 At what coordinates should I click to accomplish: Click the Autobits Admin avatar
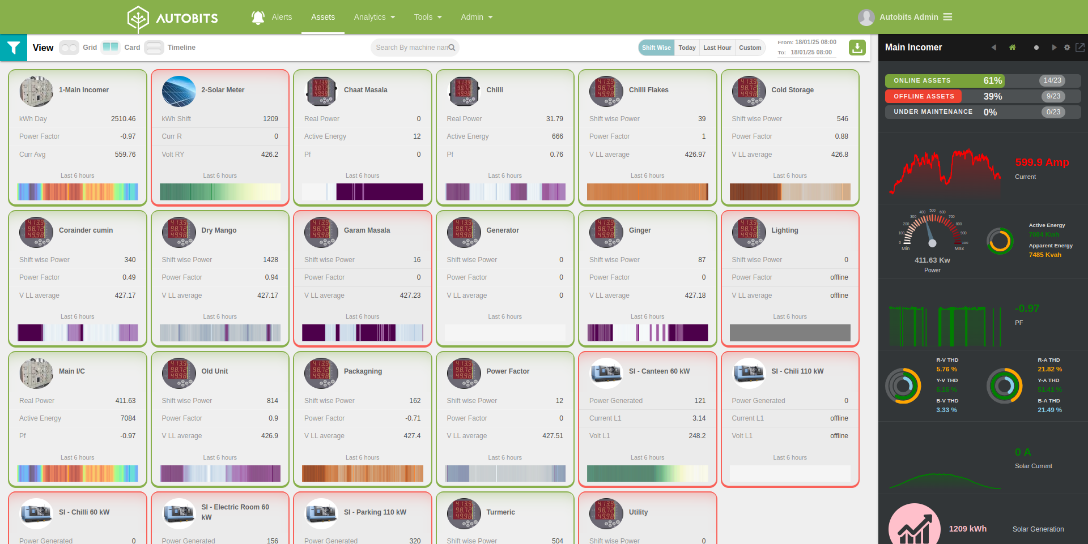click(866, 18)
